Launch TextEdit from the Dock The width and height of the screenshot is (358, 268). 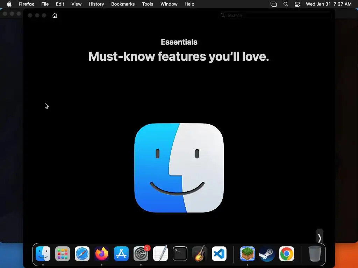tap(160, 254)
